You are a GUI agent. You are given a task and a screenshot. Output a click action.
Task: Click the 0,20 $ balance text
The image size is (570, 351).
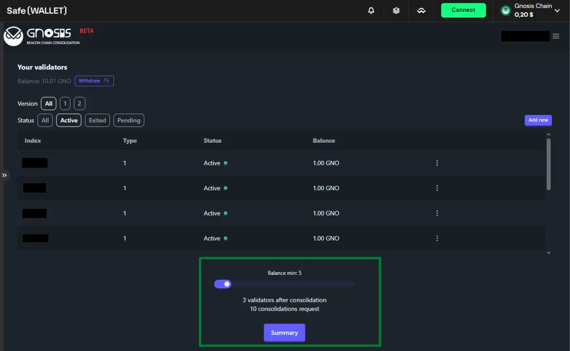(x=523, y=15)
